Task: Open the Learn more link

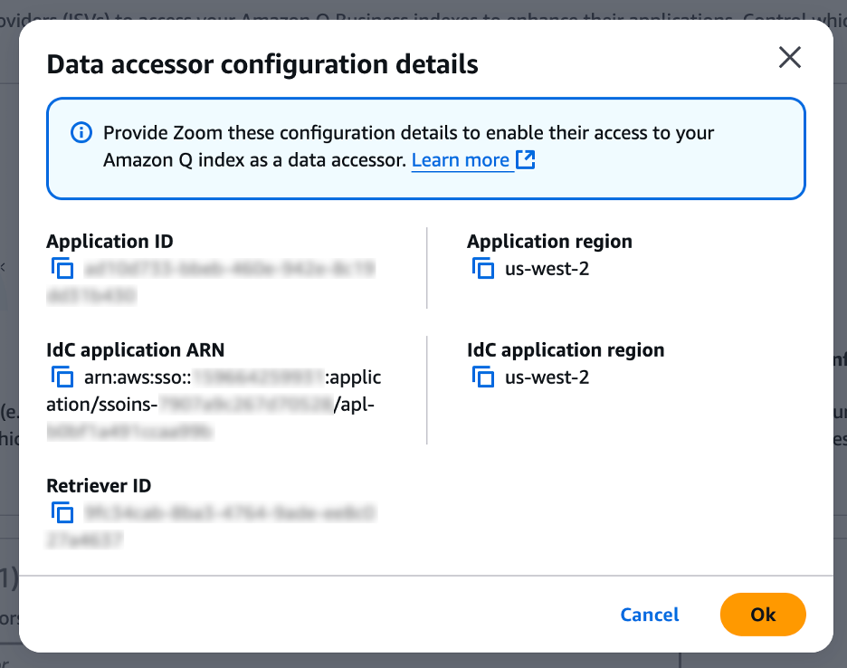Action: tap(460, 160)
